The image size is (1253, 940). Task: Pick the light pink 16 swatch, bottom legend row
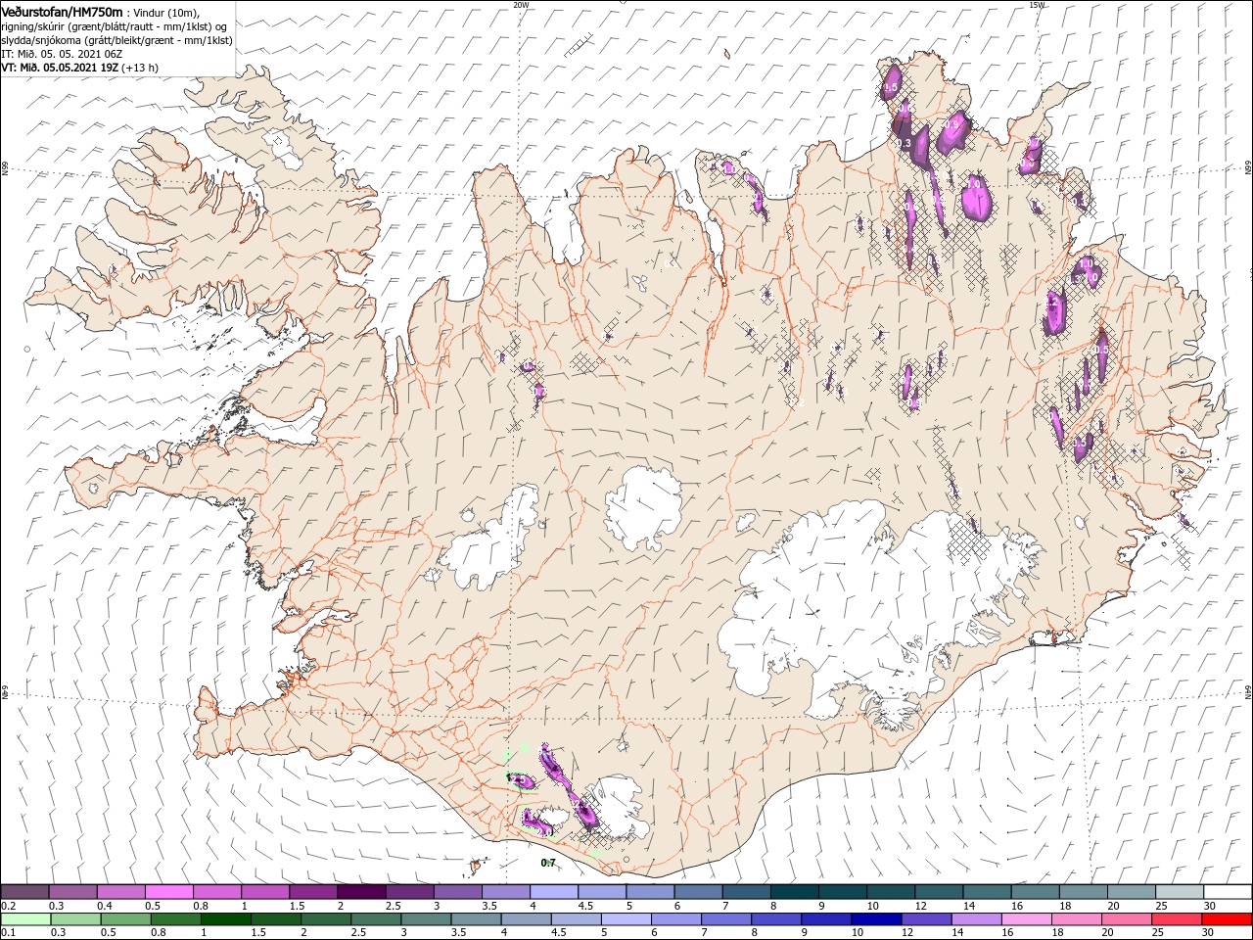click(x=1027, y=919)
